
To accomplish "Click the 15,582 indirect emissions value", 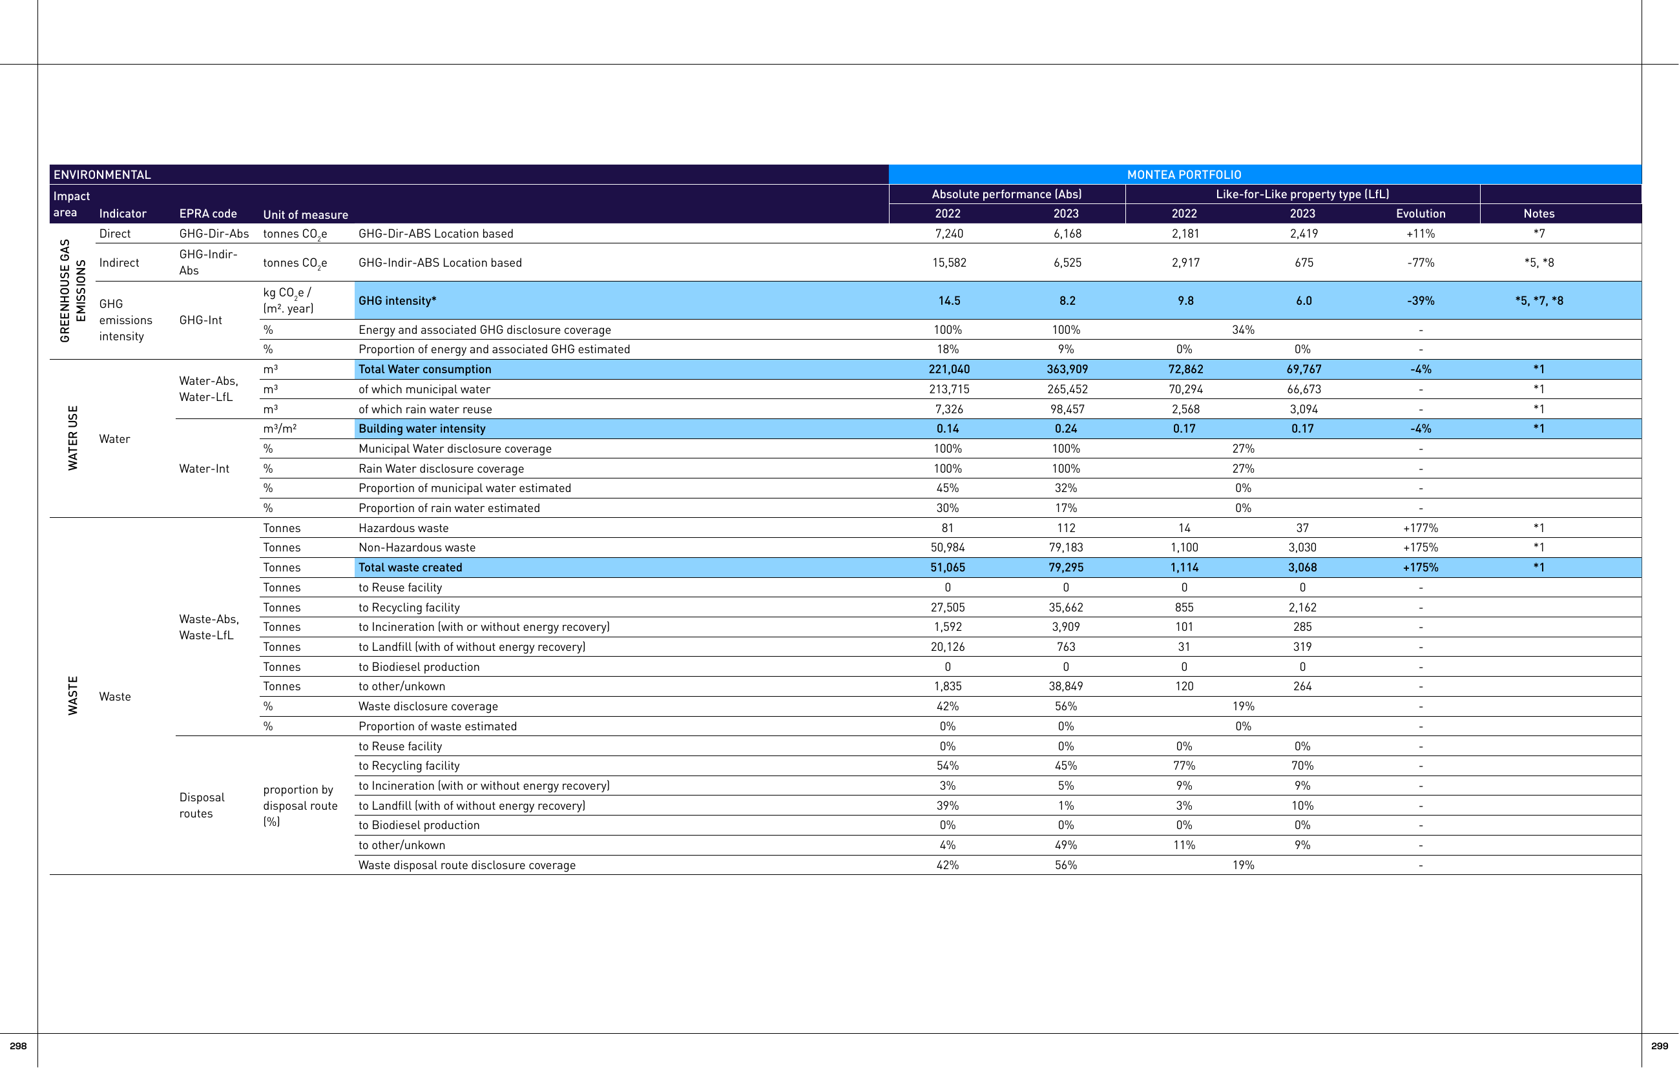I will [x=949, y=263].
